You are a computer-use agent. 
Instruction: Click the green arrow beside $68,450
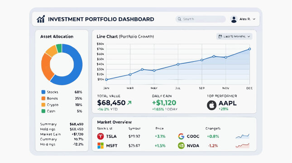pos(129,103)
